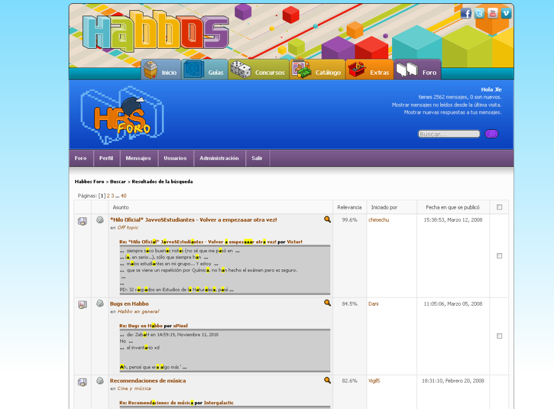This screenshot has height=409, width=554.
Task: Sort results by Relevancia column header
Action: [349, 207]
